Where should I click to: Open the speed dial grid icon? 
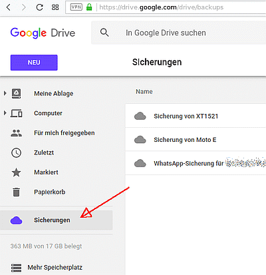pyautogui.click(x=55, y=7)
